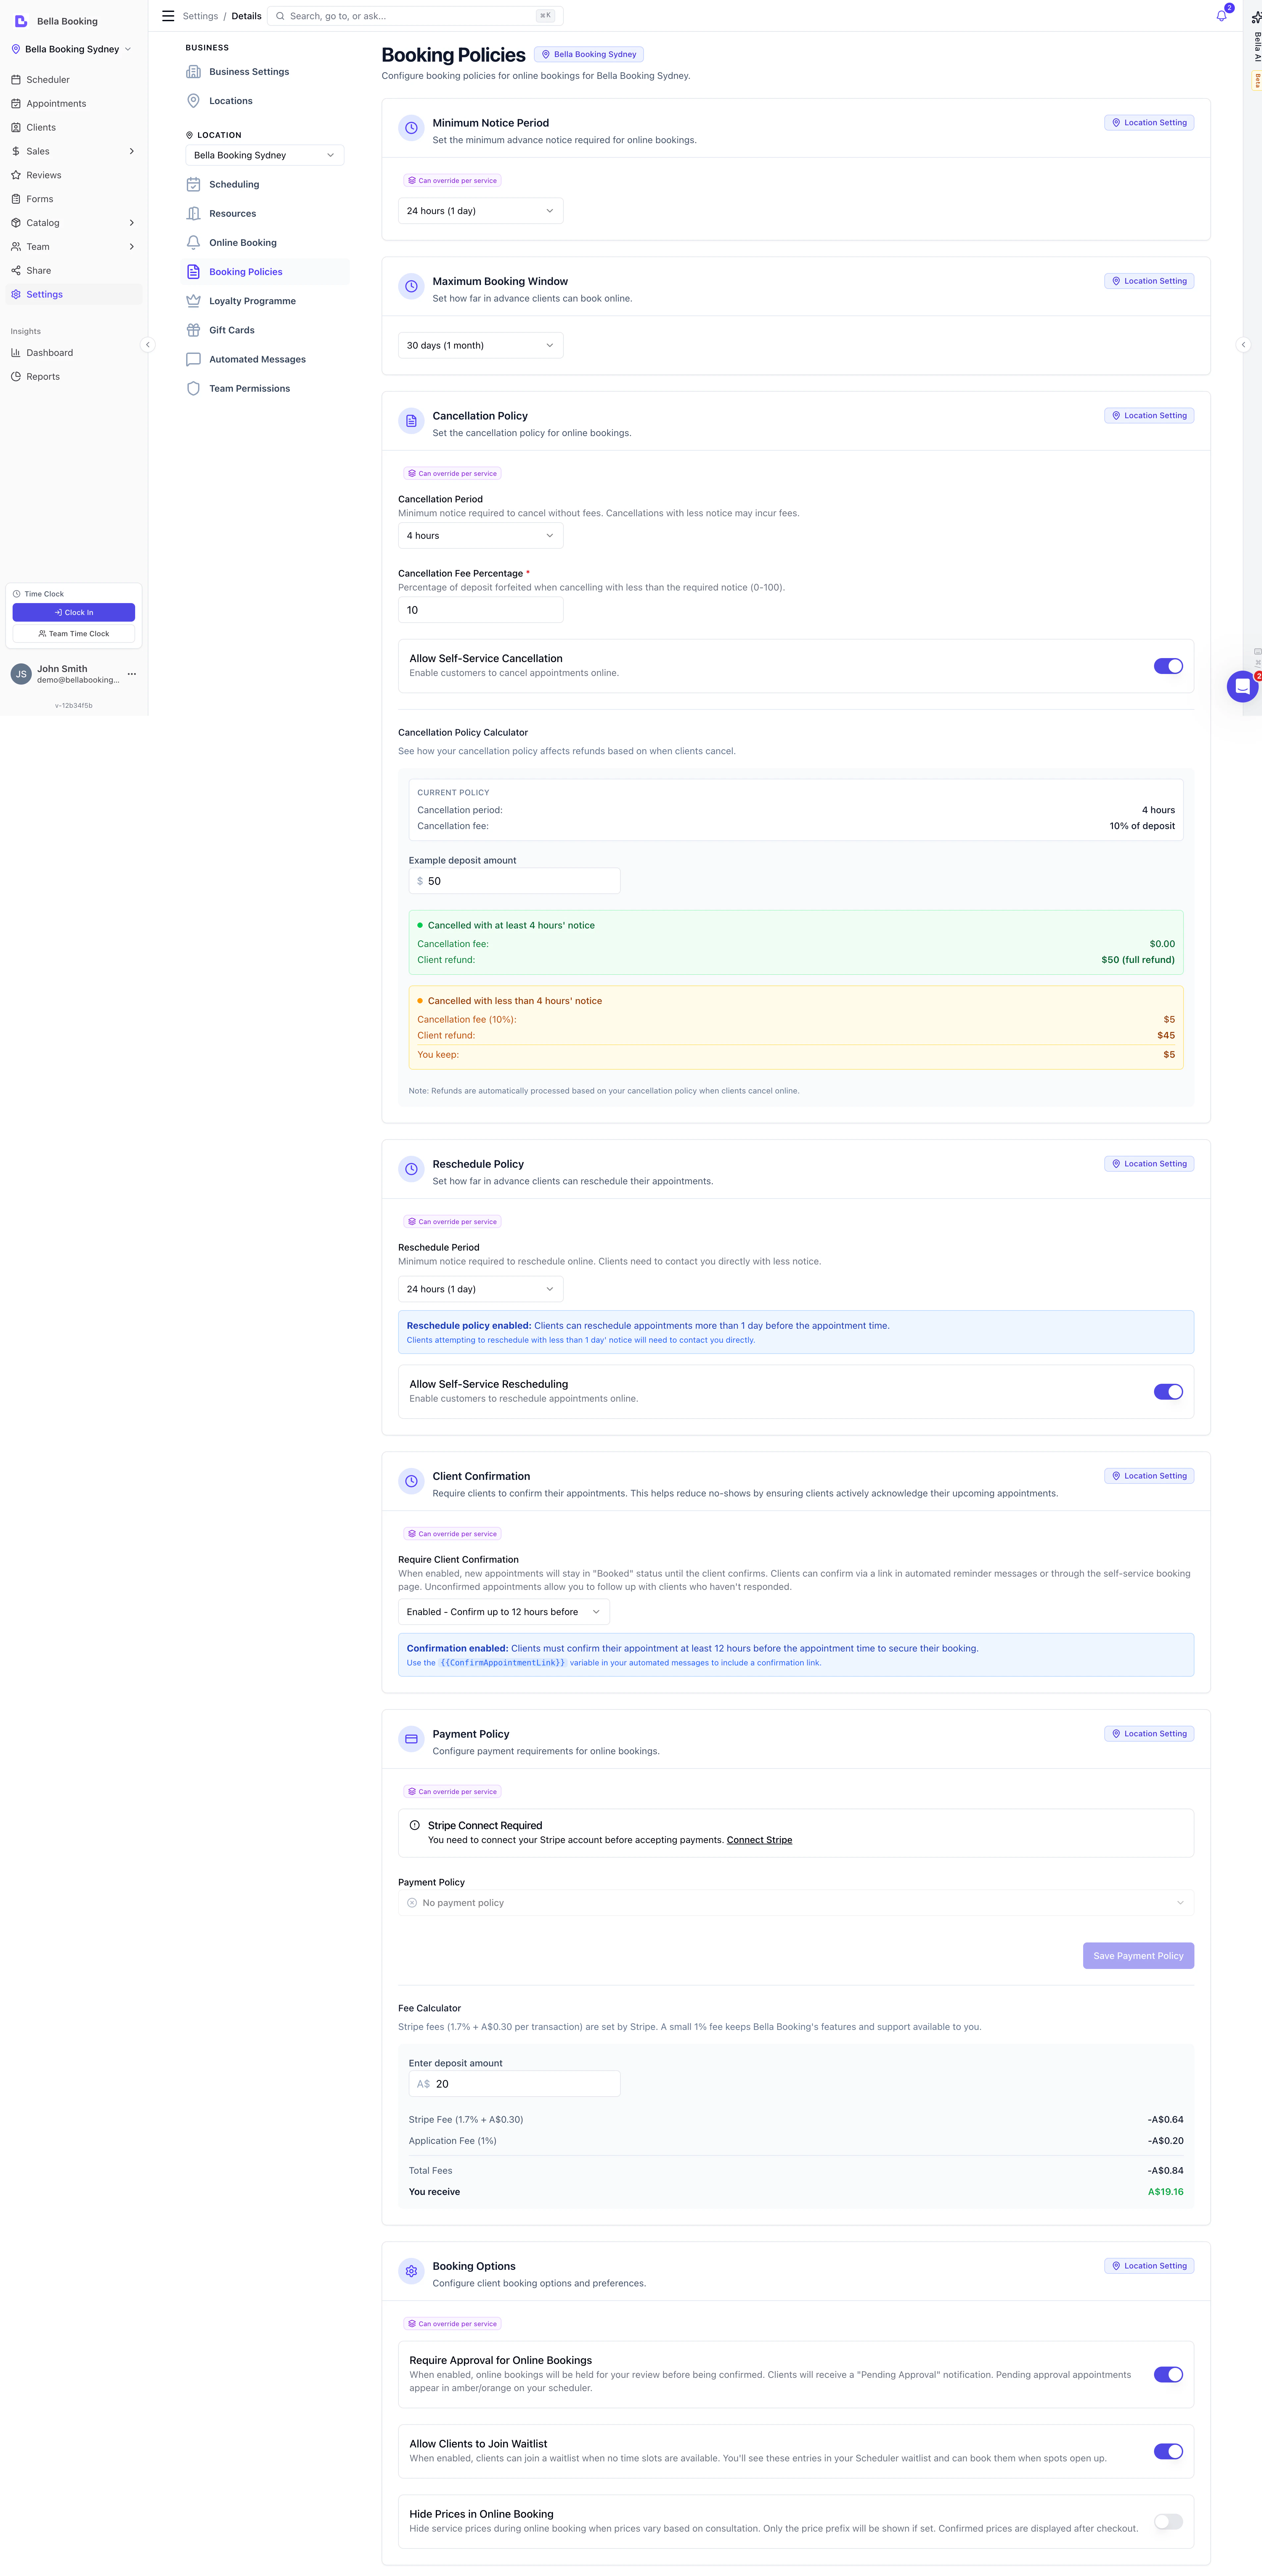This screenshot has width=1262, height=2576.
Task: Click the Example deposit amount field
Action: [x=514, y=881]
